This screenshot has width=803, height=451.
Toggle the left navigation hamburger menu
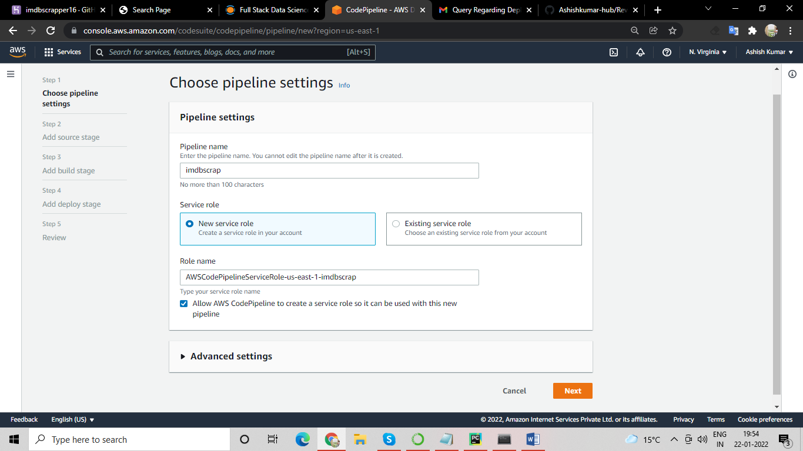tap(11, 74)
